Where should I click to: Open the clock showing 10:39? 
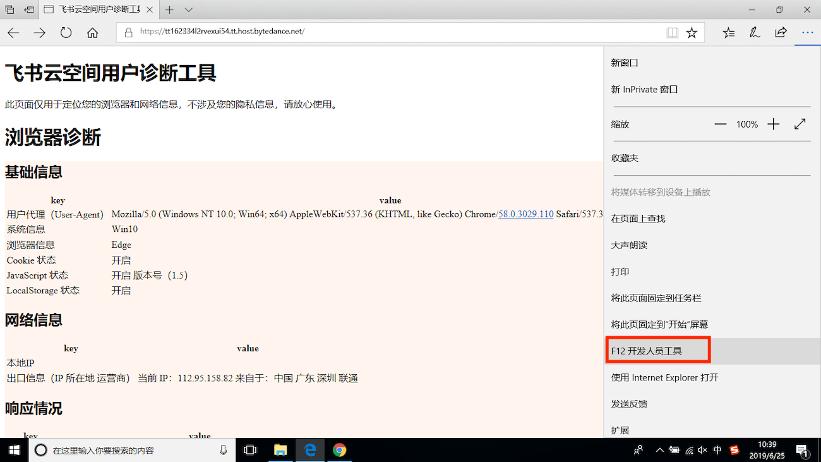767,450
